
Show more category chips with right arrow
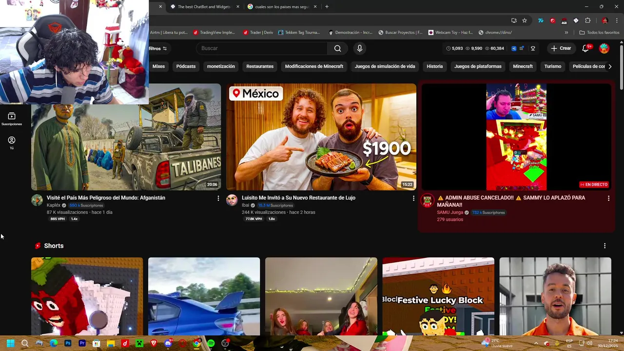coord(609,66)
